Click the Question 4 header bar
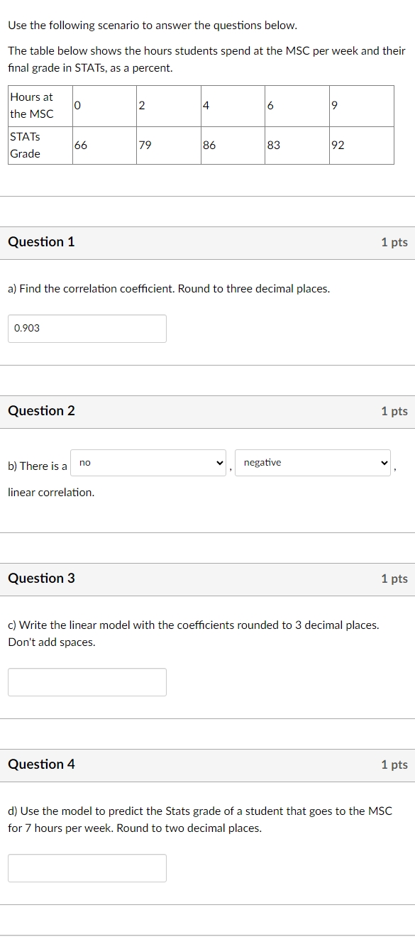The width and height of the screenshot is (415, 937). click(207, 765)
